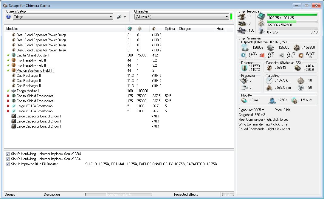Click the first Large Capacitor Control Circuit icon
The width and height of the screenshot is (324, 199).
(x=13, y=116)
